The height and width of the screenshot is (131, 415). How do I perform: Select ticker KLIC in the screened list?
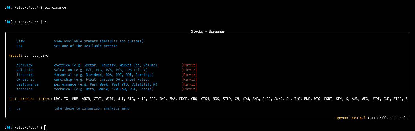pos(141,99)
